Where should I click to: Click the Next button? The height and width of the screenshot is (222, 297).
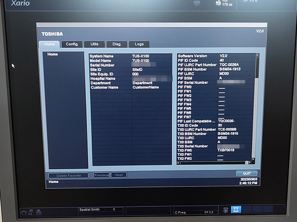coord(119,175)
